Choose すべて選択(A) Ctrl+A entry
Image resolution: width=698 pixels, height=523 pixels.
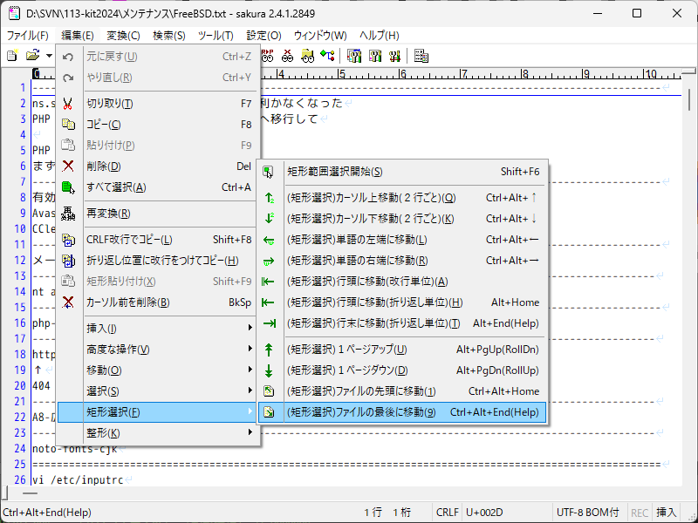coord(159,187)
